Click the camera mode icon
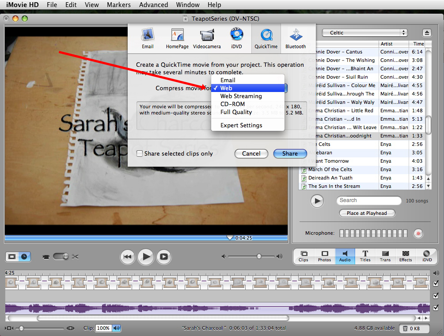The height and width of the screenshot is (336, 444). pos(46,257)
